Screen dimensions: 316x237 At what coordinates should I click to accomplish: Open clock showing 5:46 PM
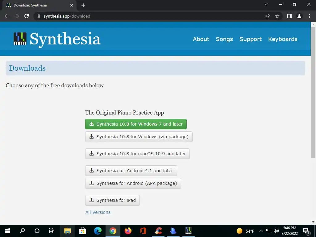coord(290,231)
